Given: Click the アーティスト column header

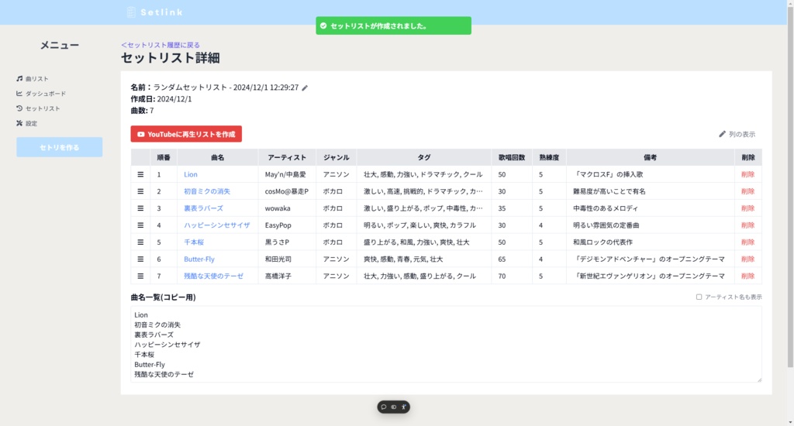Looking at the screenshot, I should point(287,157).
